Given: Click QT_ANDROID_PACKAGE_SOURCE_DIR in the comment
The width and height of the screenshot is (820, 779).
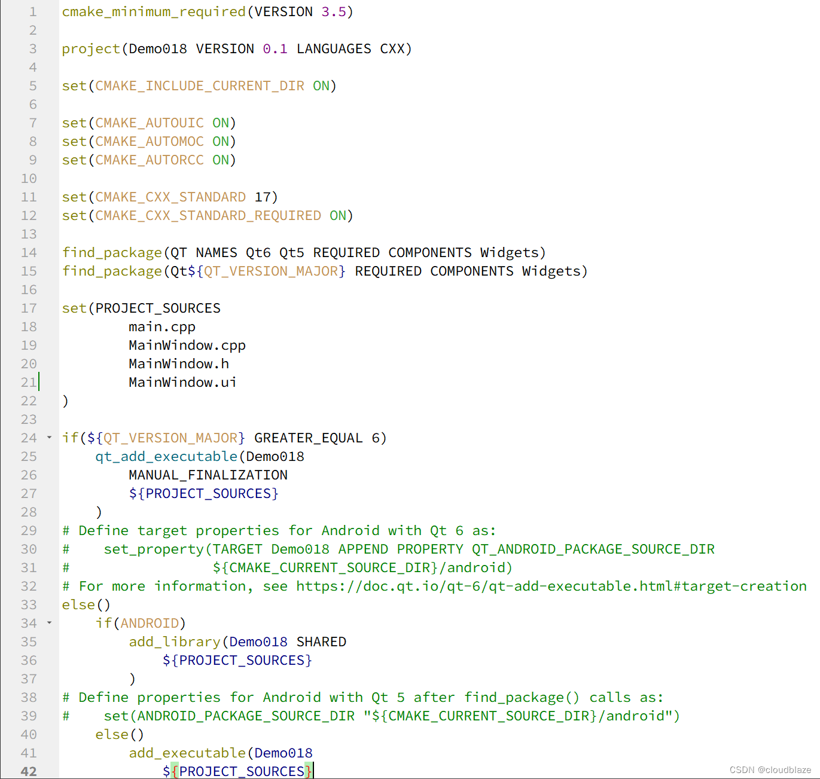Looking at the screenshot, I should [x=593, y=549].
